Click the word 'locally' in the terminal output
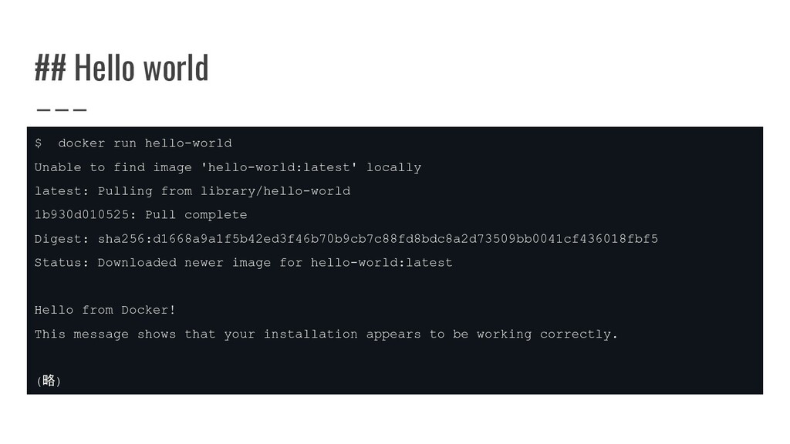Screen dimensions: 790x444 click(393, 167)
